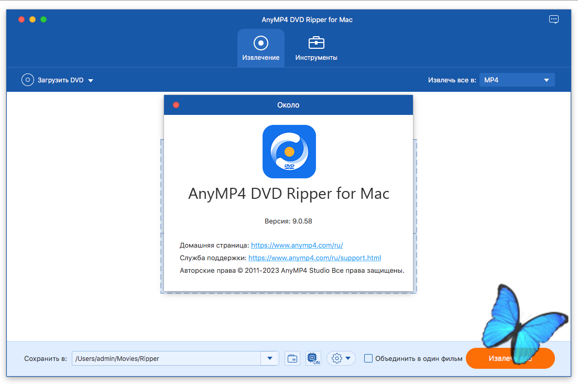The image size is (578, 384).
Task: Click the feedback chat icon in title bar
Action: pos(554,19)
